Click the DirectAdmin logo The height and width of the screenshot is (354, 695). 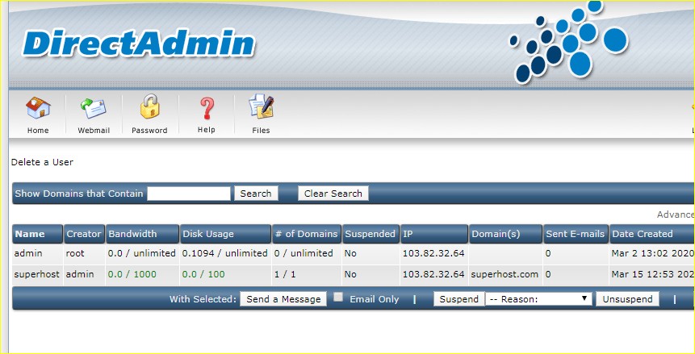139,44
